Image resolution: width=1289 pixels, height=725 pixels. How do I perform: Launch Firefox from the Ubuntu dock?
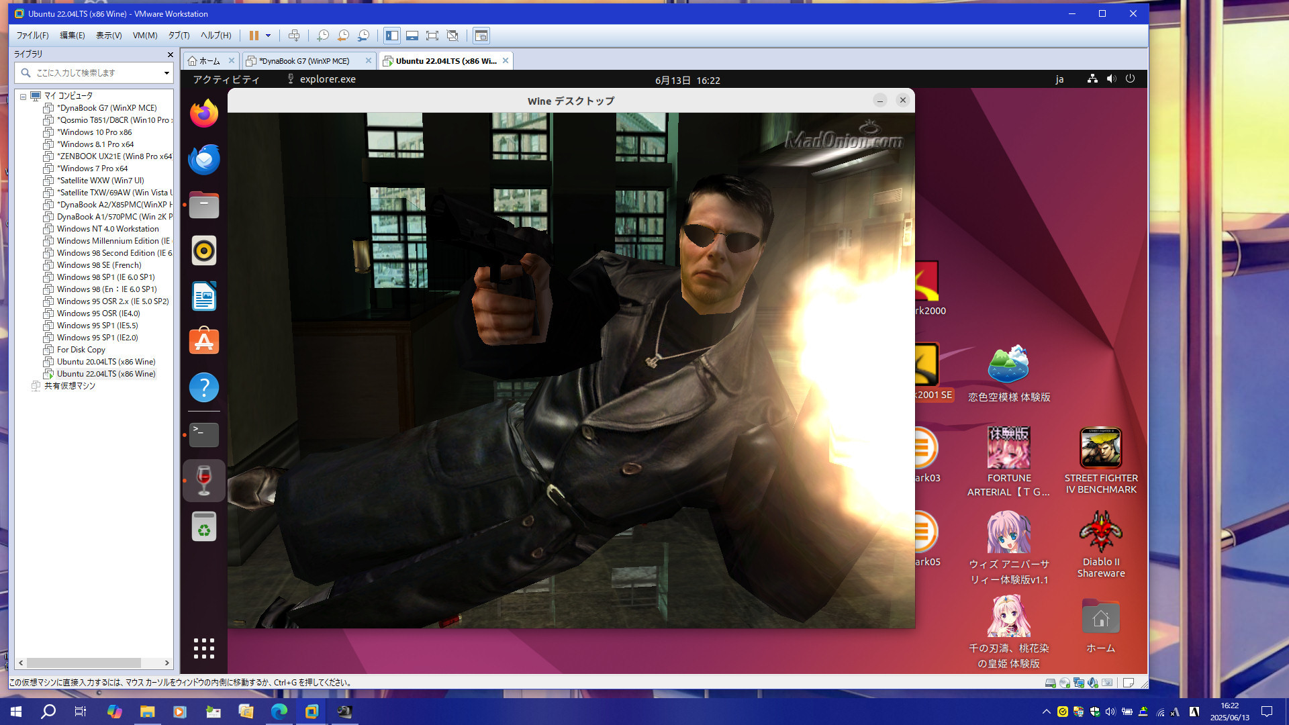[204, 113]
